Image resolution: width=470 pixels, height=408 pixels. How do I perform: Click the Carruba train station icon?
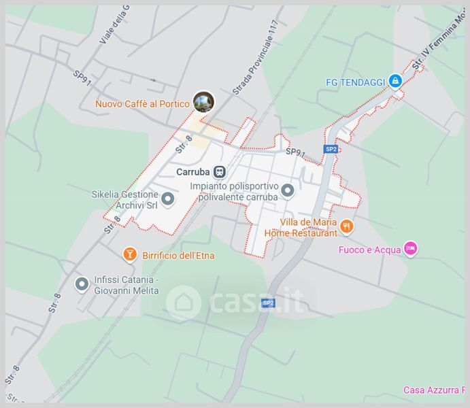tap(220, 172)
